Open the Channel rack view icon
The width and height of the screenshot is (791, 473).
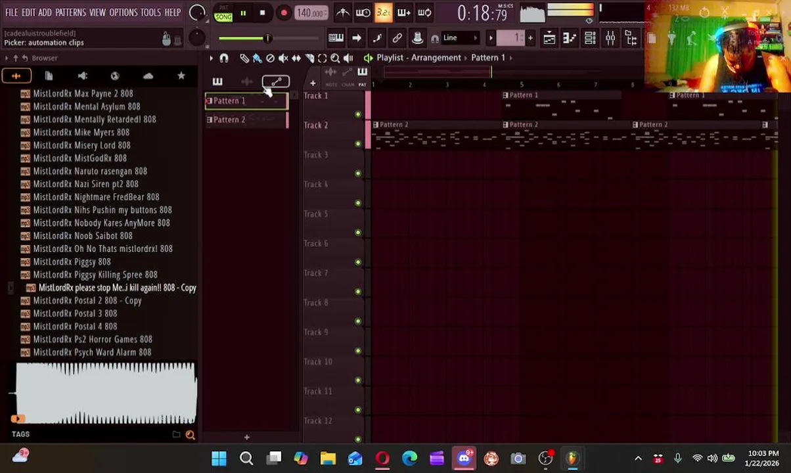click(x=590, y=38)
